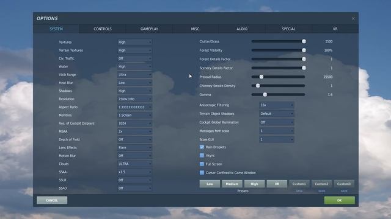
Task: Apply the Medium preset
Action: pyautogui.click(x=232, y=184)
